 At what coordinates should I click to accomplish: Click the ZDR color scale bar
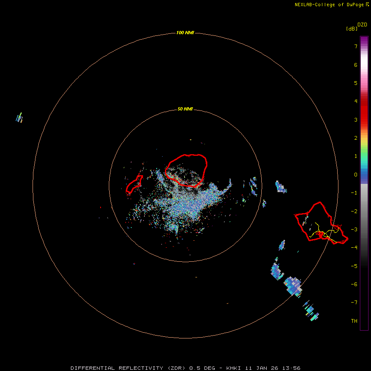(x=364, y=183)
